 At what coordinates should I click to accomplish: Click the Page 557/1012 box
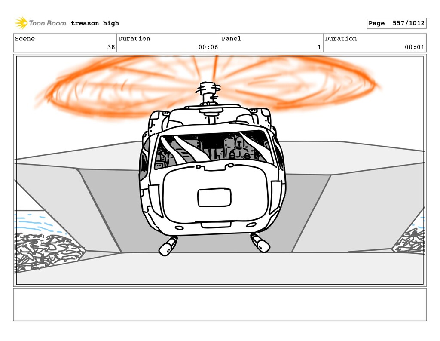397,23
